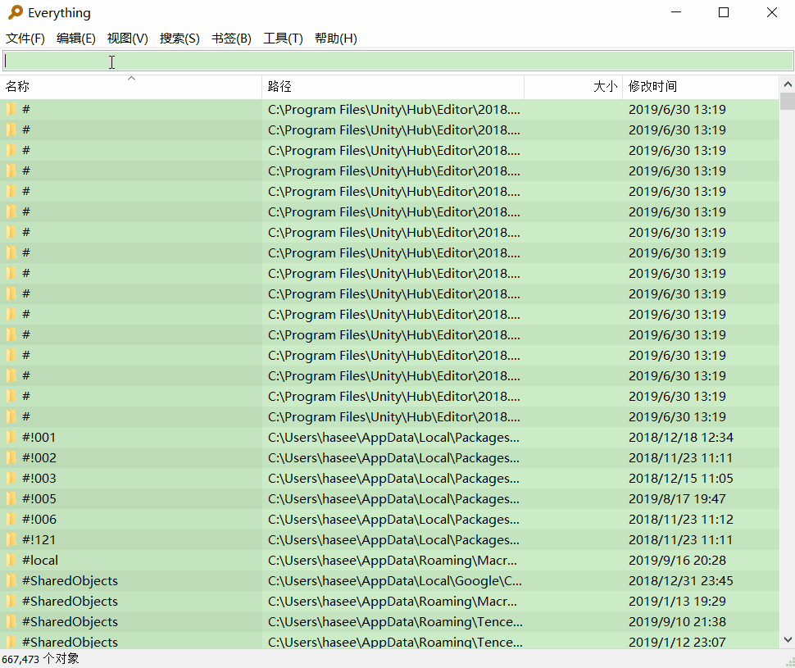Click the 667,473 个对象 status bar text
The height and width of the screenshot is (668, 795).
coord(40,659)
